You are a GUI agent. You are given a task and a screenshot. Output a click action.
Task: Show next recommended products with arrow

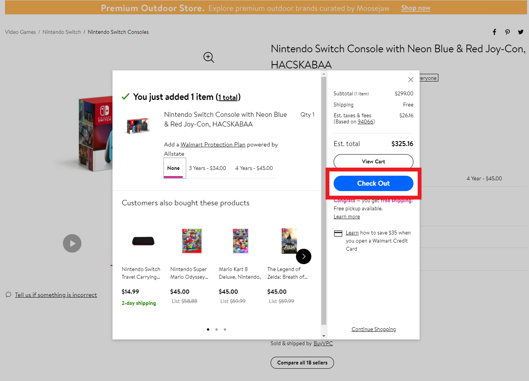(304, 256)
